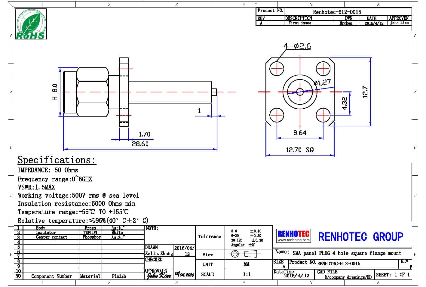
Task: Click the hex nut on the connector side view
Action: 92,92
